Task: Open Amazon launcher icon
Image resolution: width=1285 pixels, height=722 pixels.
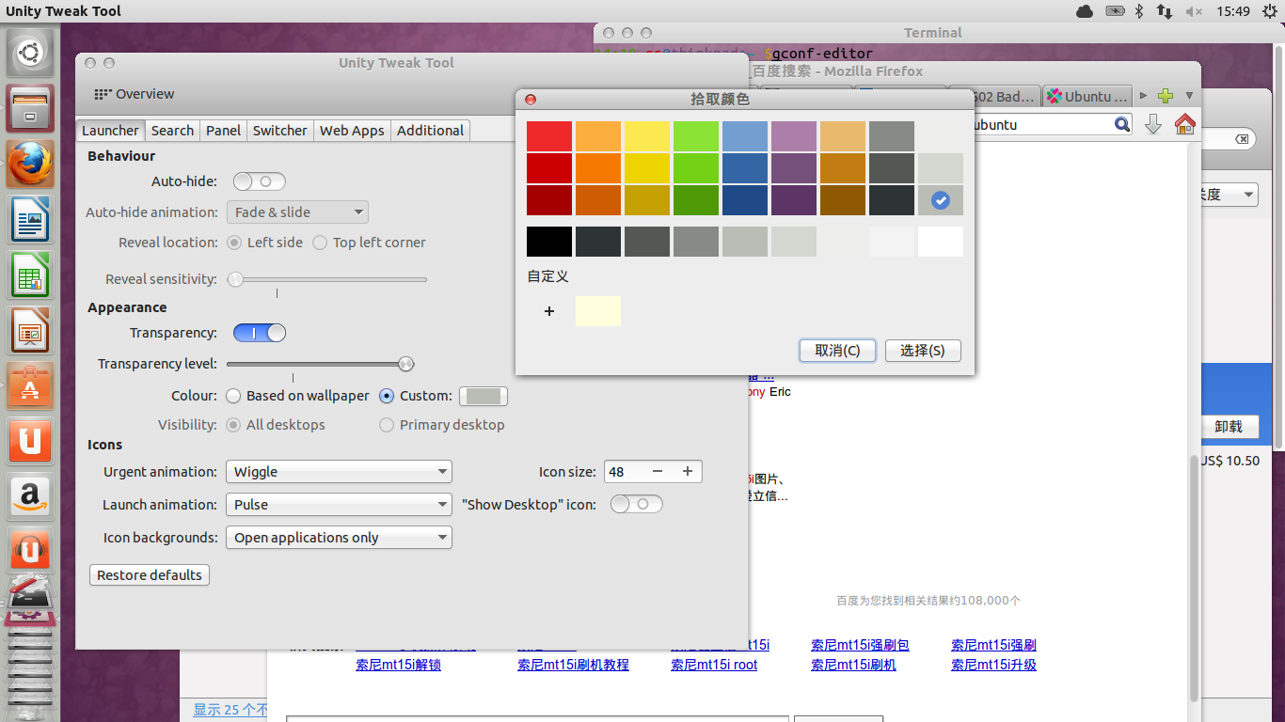Action: [x=30, y=496]
